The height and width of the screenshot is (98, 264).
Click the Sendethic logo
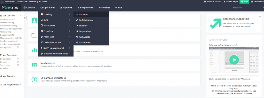[10, 7]
